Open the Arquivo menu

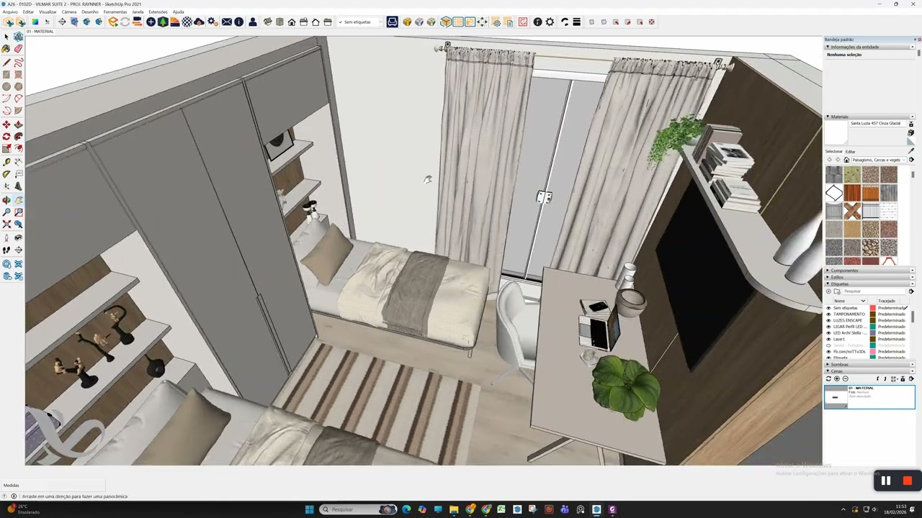(x=10, y=12)
